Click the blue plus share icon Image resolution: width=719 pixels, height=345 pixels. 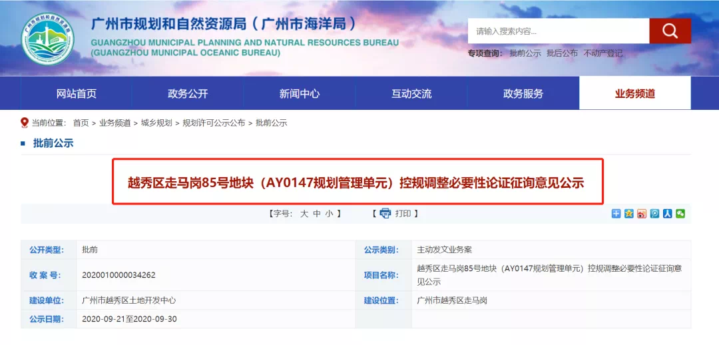point(616,214)
